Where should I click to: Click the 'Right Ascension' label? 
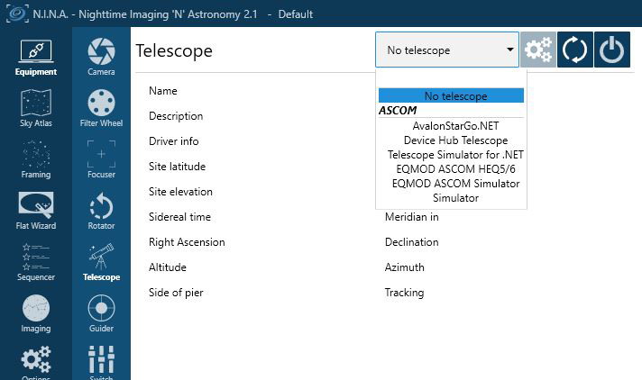tap(187, 242)
